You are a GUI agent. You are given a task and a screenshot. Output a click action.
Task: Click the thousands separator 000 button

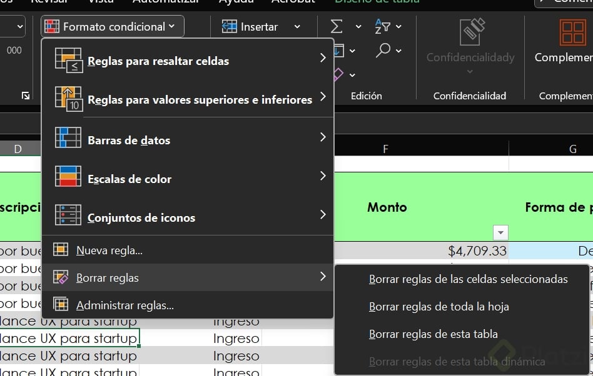tap(14, 50)
